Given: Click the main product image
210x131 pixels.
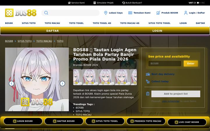Looking at the screenshot, I should (37, 79).
